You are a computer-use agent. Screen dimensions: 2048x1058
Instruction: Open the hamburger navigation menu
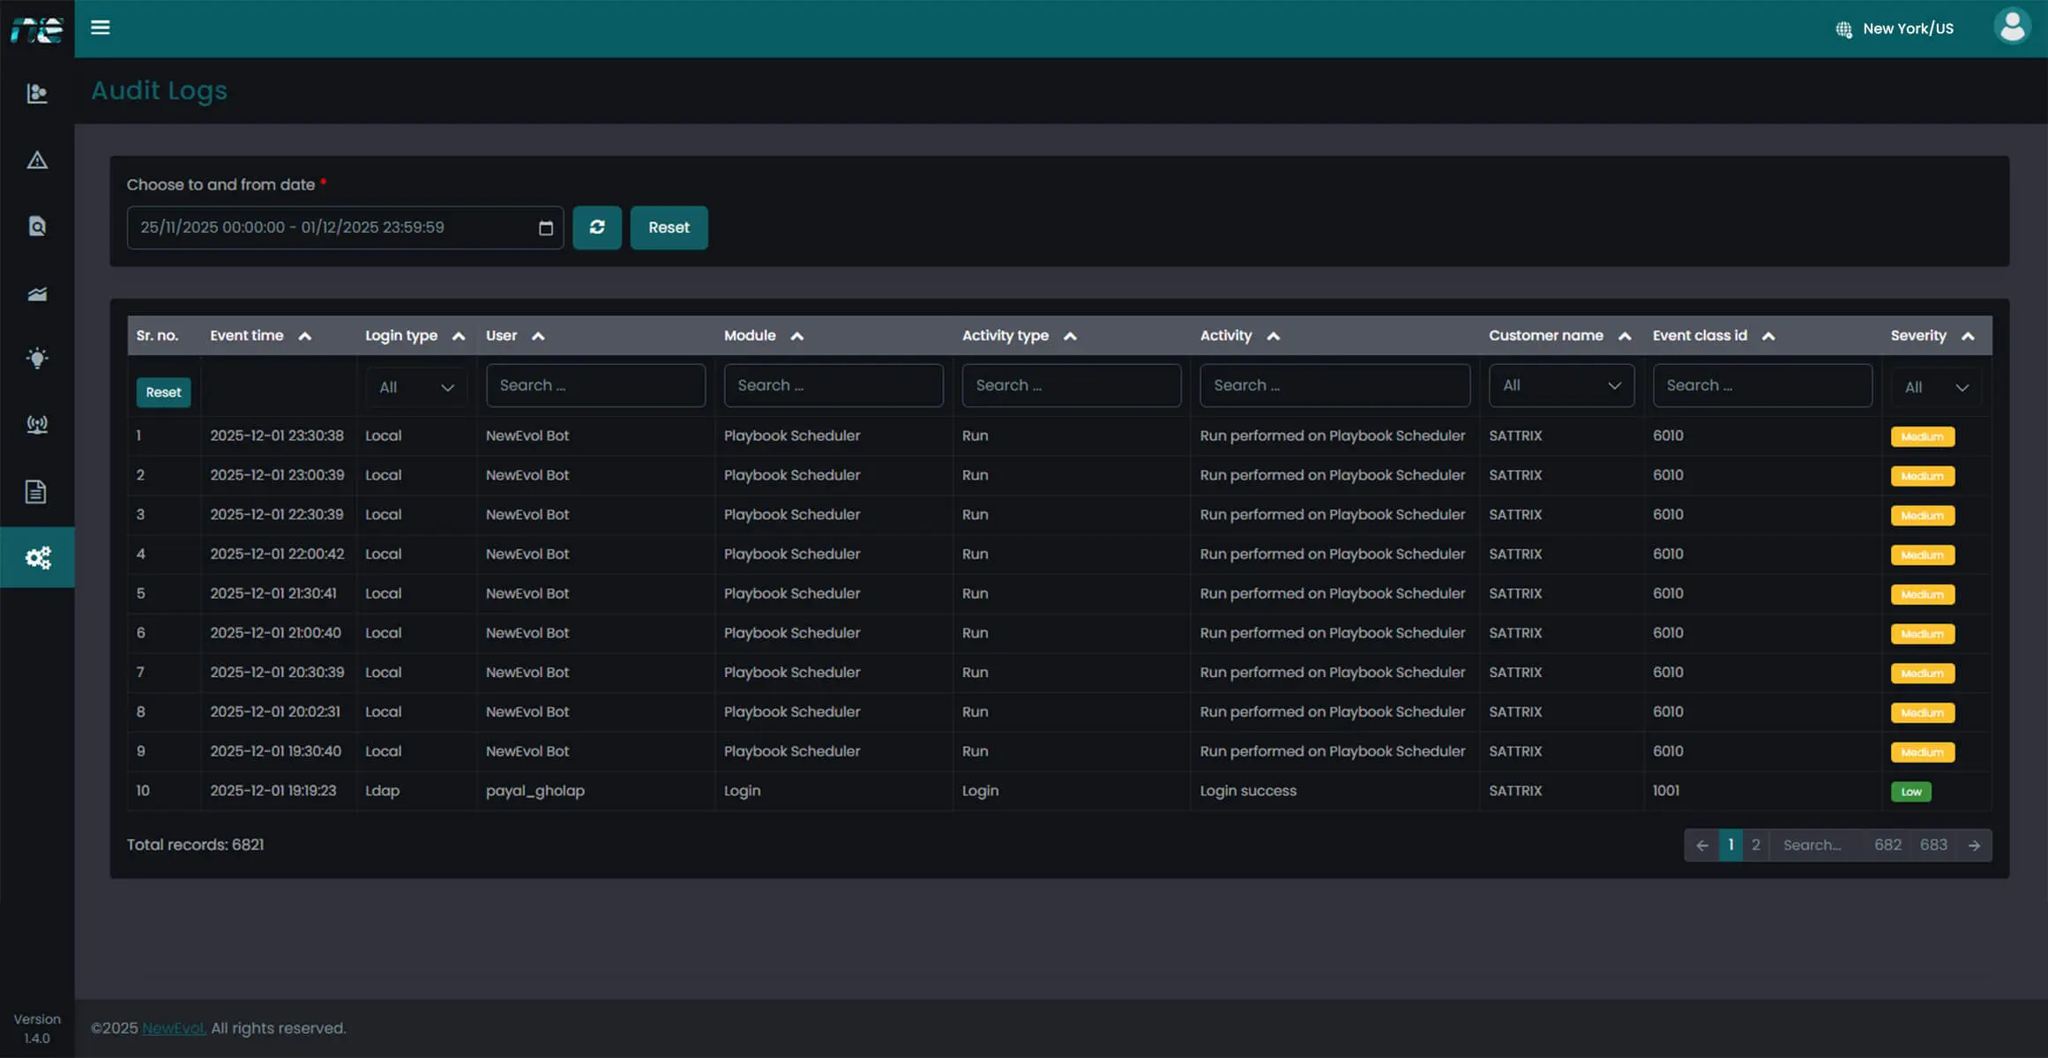[x=100, y=27]
